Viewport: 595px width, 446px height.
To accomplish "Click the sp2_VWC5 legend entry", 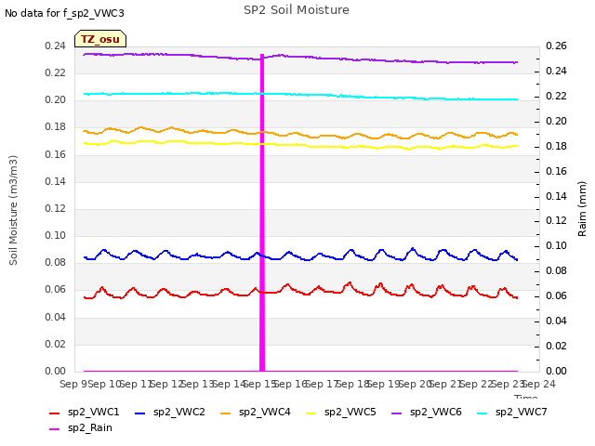I will coord(341,413).
